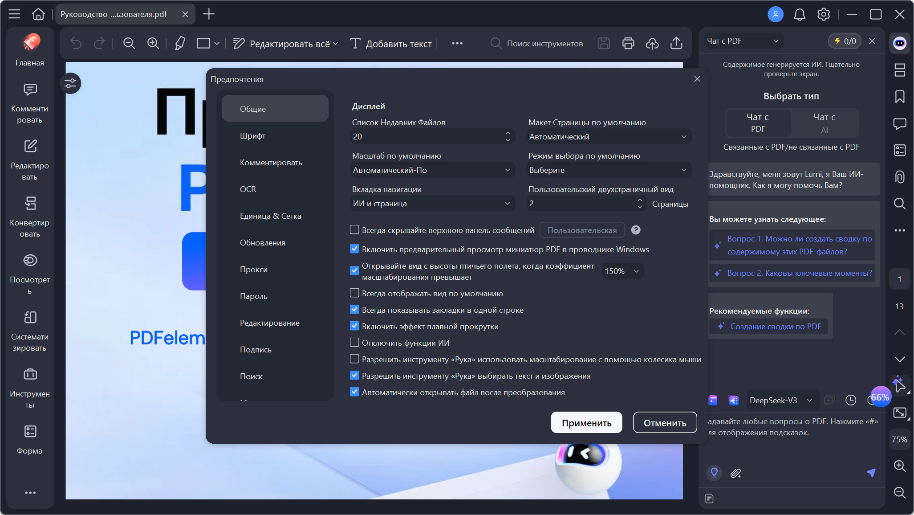This screenshot has height=515, width=914.
Task: Click the Применить button
Action: point(586,423)
